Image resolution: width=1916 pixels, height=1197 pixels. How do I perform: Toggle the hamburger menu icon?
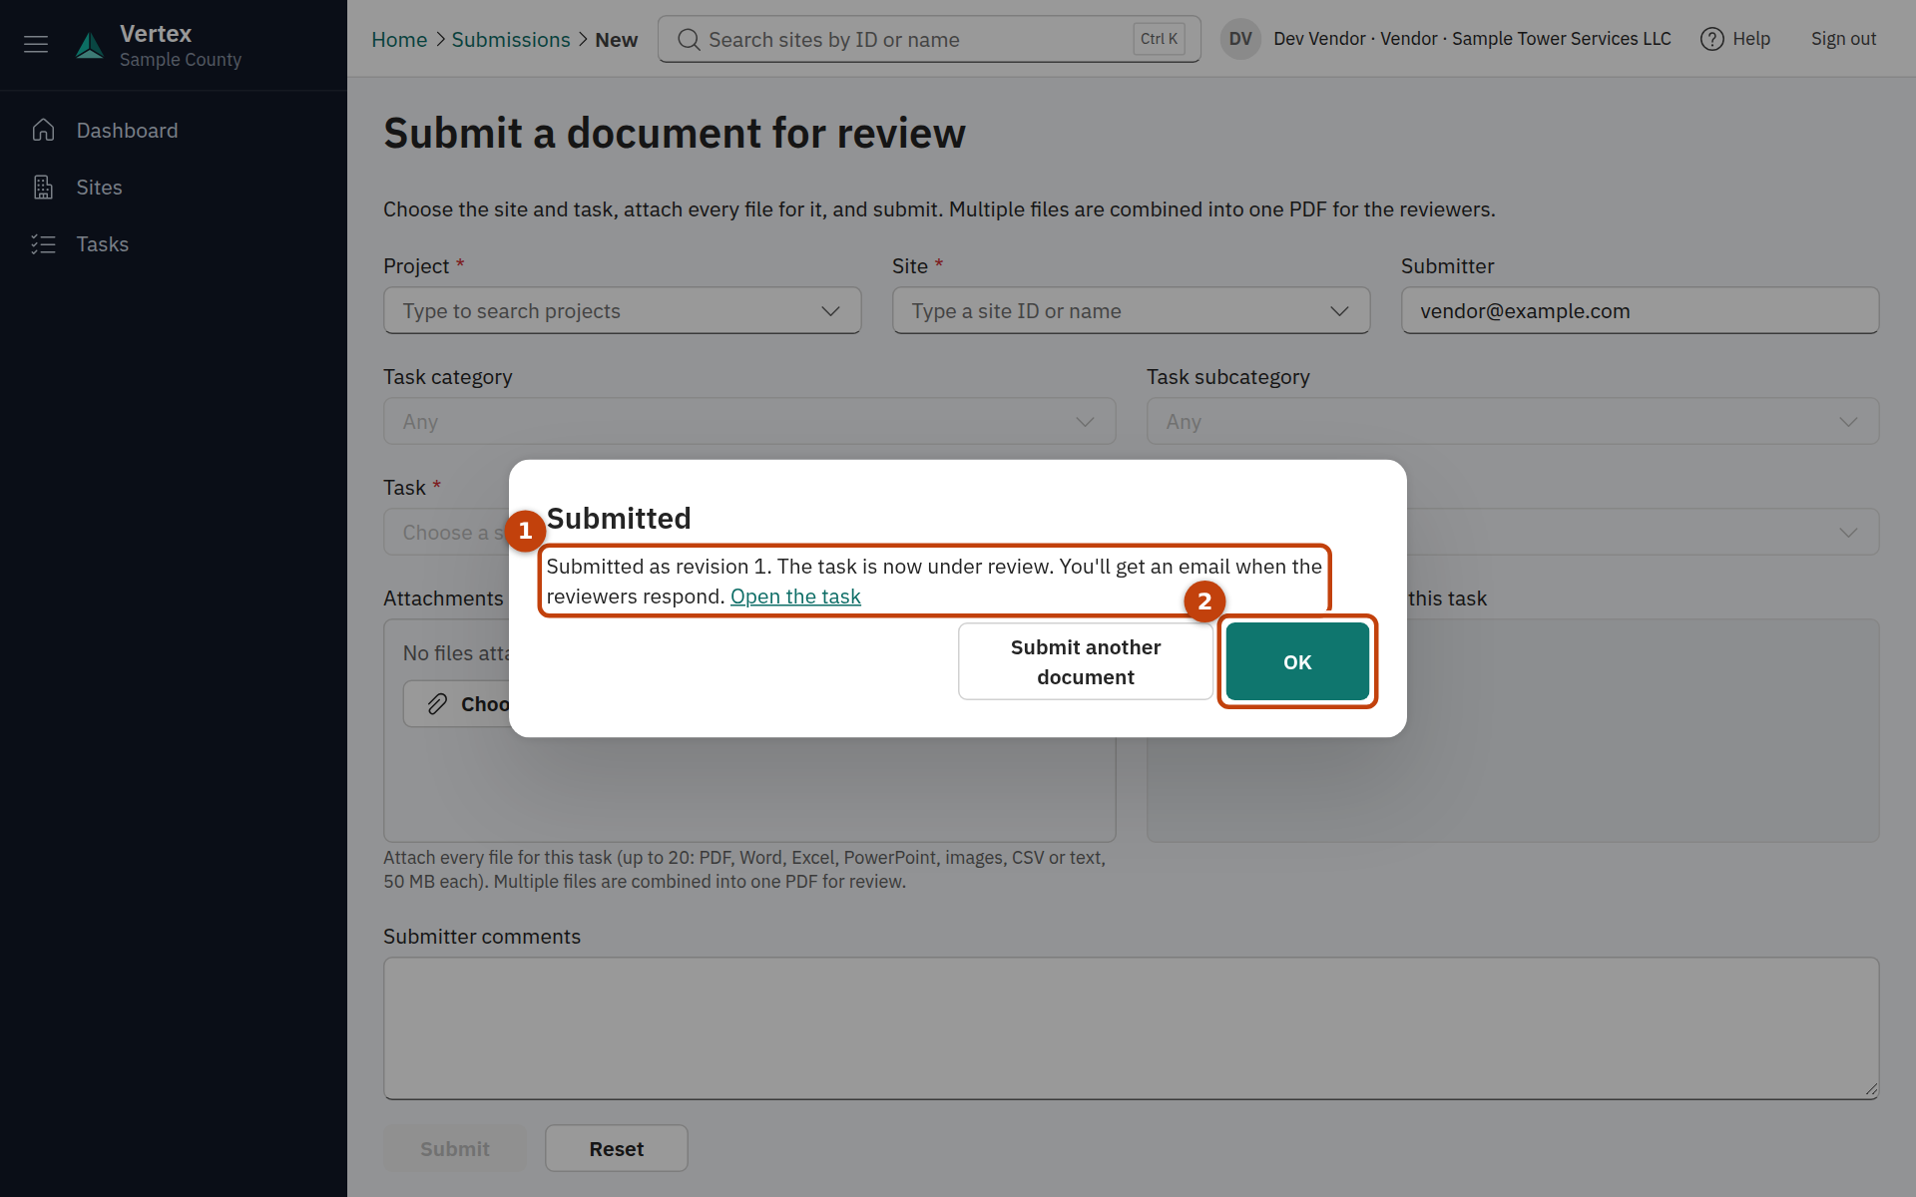pos(36,44)
